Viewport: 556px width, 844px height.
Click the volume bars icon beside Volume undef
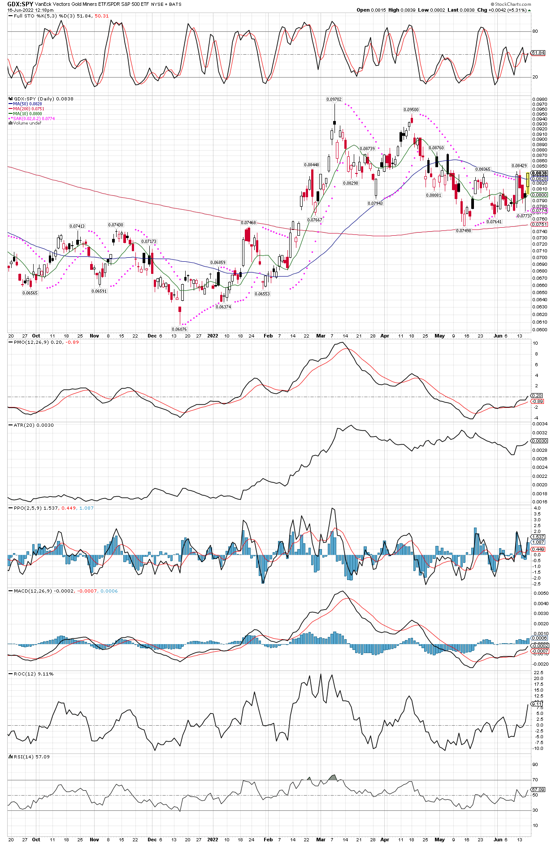10,123
